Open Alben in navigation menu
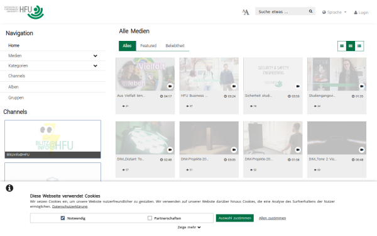Screen dimensions: 377x236 click(13, 87)
